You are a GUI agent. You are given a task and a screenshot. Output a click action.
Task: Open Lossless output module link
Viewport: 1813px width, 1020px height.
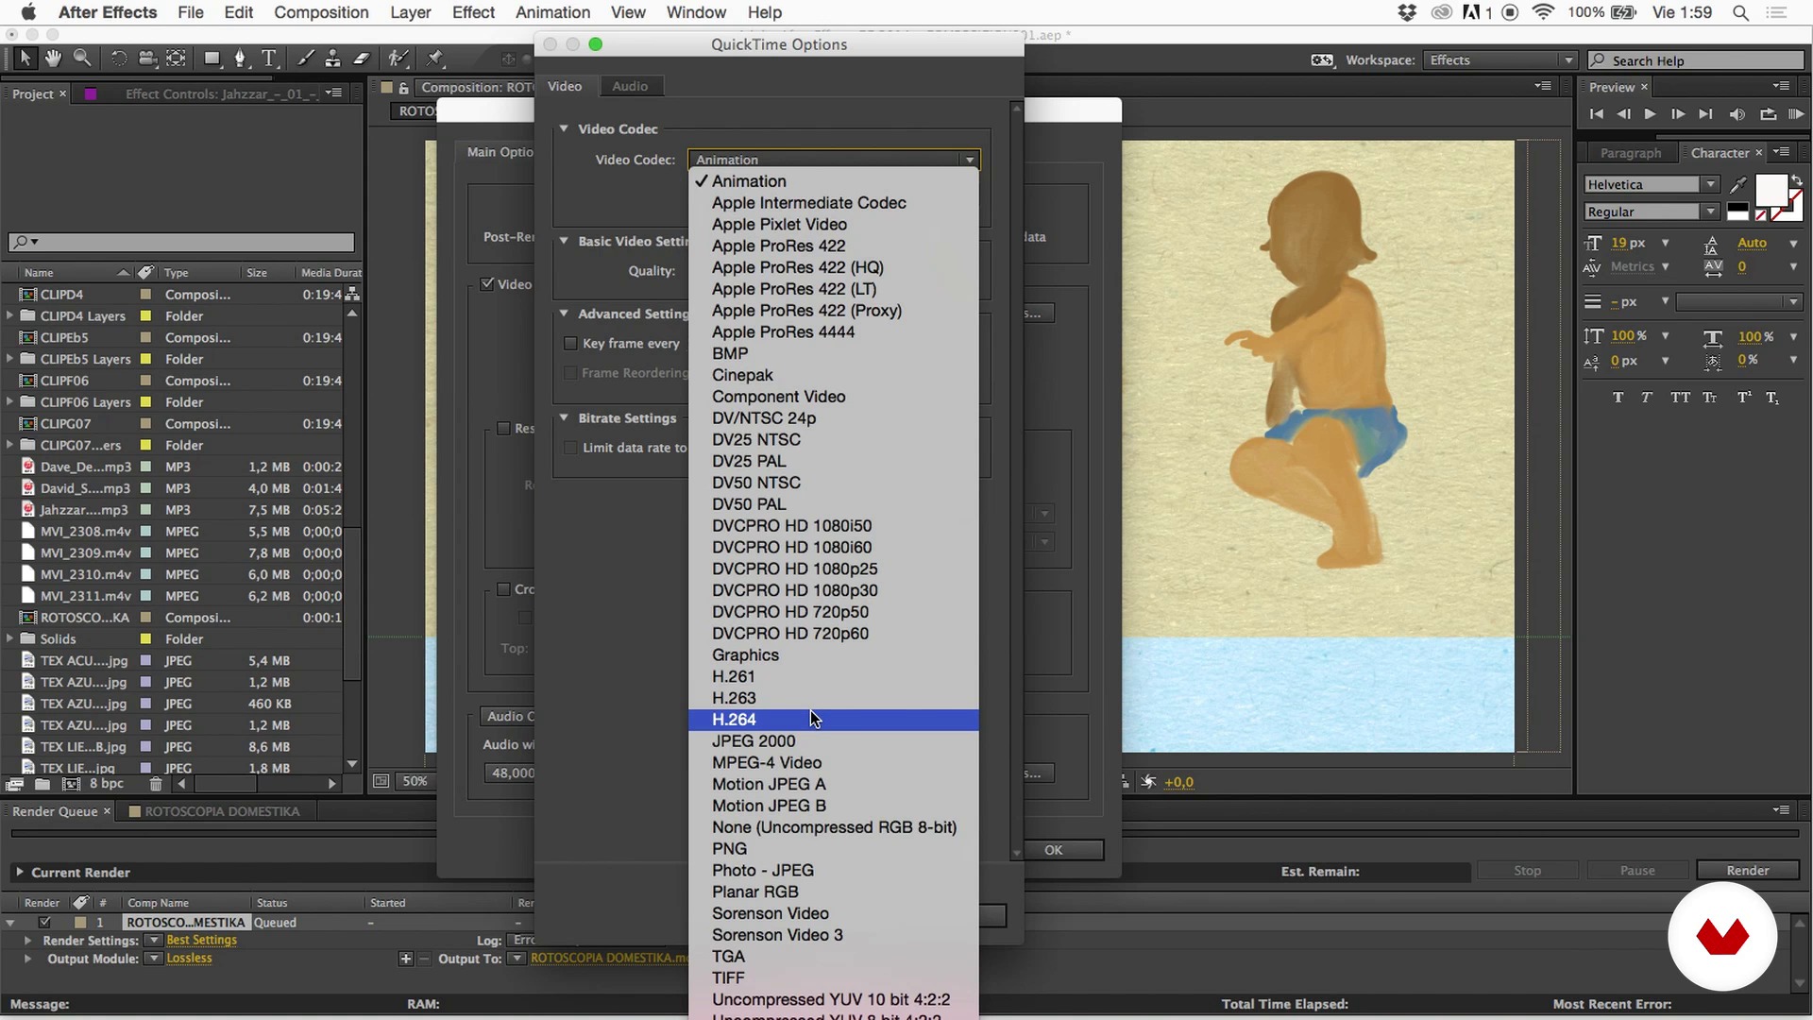189,959
